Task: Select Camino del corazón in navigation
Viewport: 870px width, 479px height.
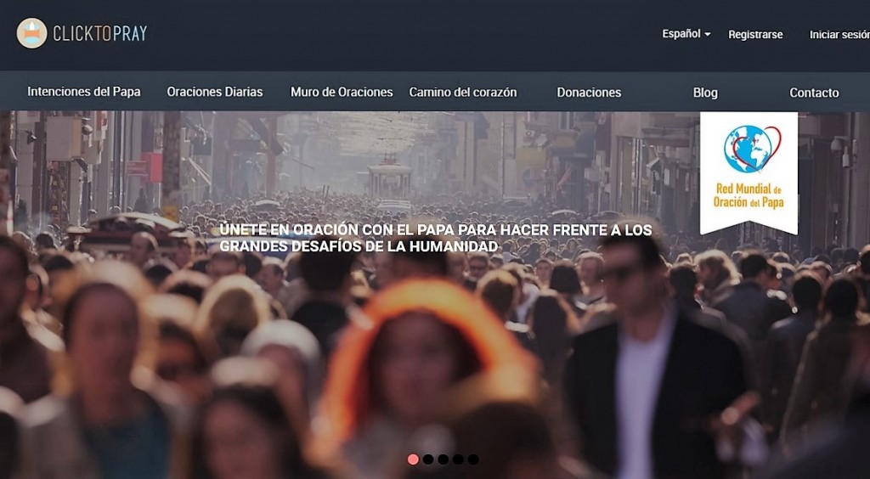Action: point(463,92)
